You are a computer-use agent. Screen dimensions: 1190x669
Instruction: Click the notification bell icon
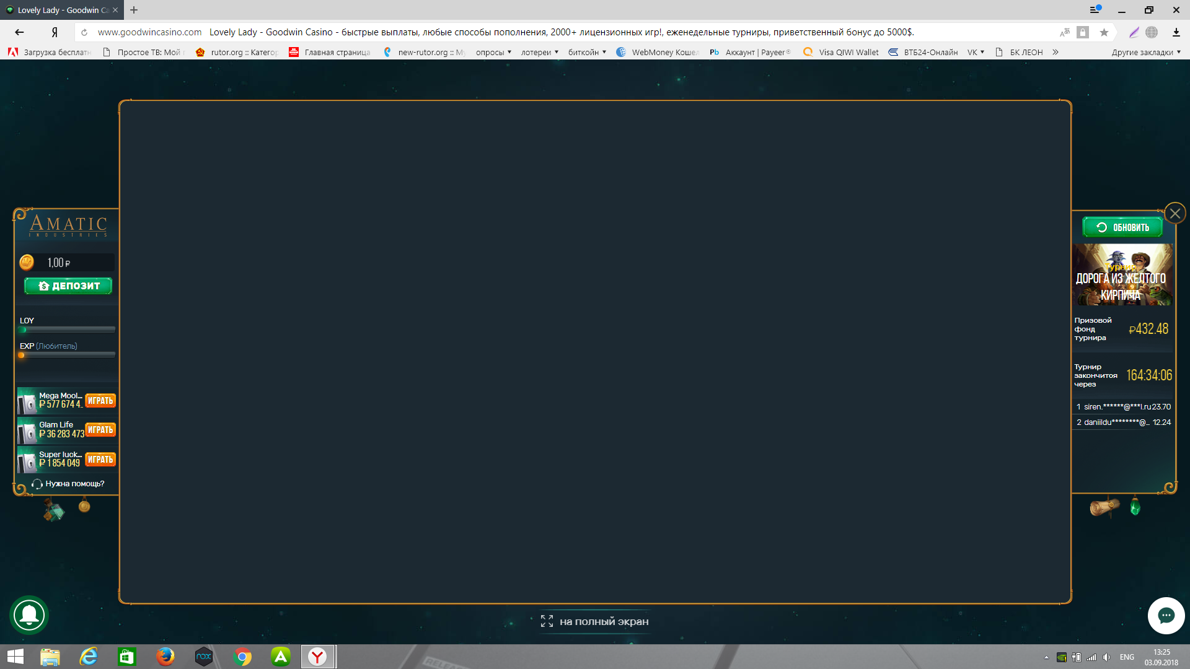[29, 614]
